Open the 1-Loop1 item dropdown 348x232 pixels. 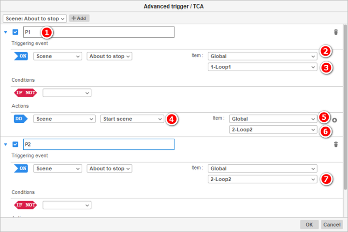pyautogui.click(x=262, y=67)
